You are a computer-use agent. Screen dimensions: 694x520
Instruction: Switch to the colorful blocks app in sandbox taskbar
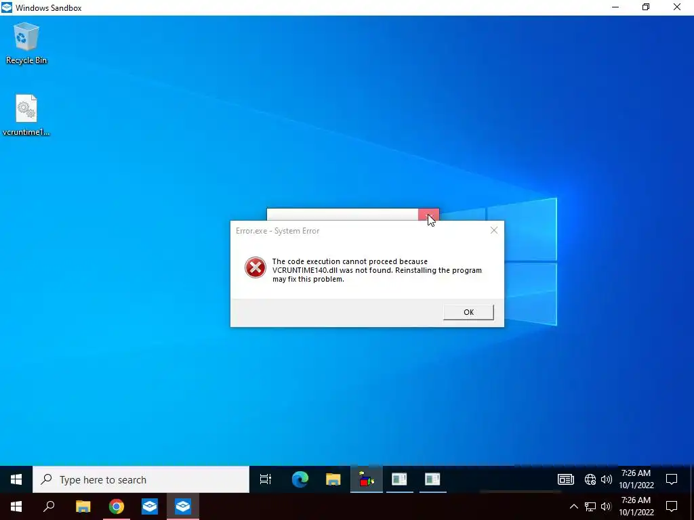pyautogui.click(x=367, y=479)
